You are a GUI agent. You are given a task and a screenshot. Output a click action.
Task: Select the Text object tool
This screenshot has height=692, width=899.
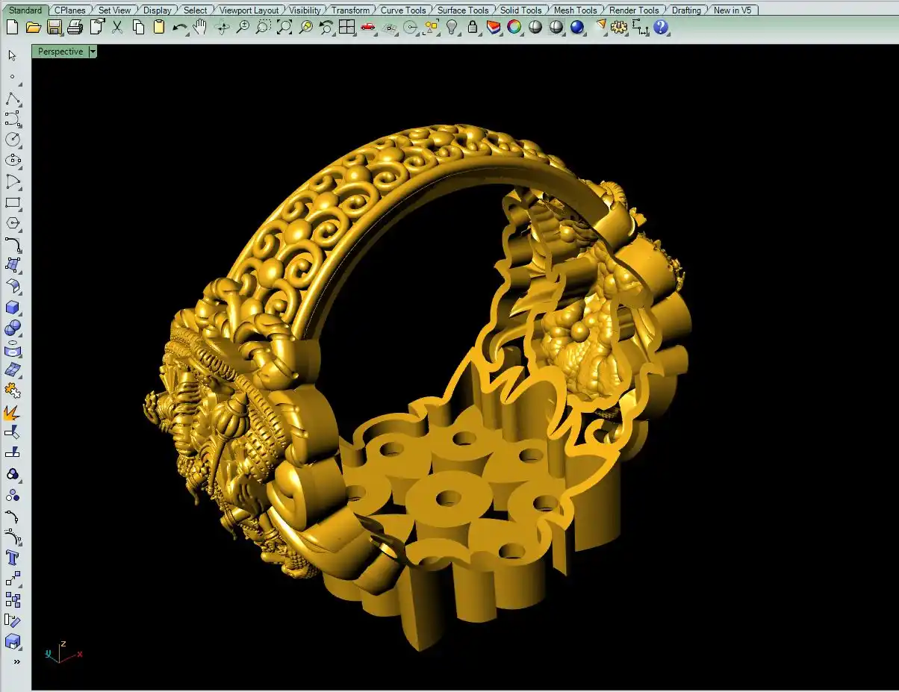(x=13, y=558)
